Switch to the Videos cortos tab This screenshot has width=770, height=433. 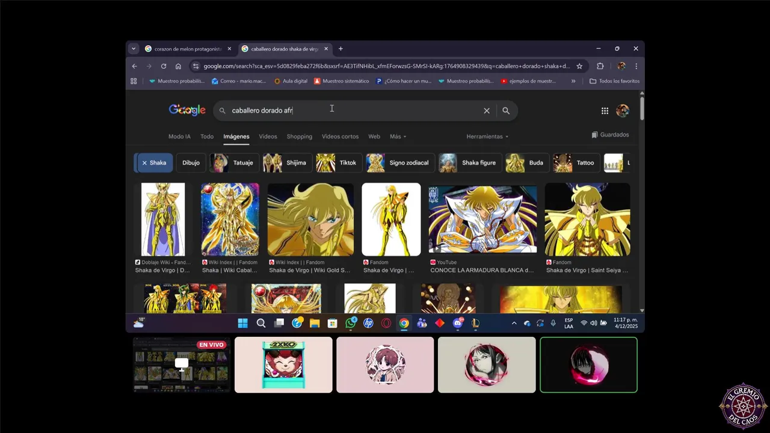[340, 137]
